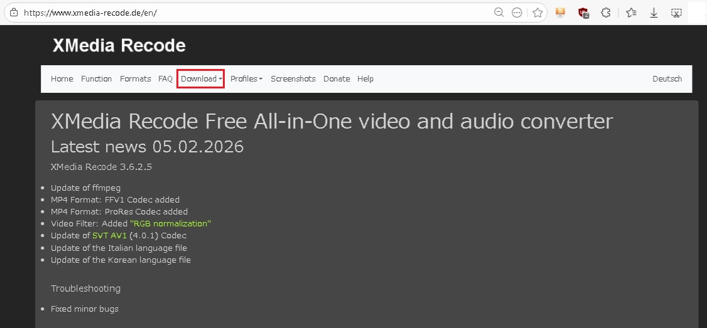Click "XMedia Recode 3.6.2.5" version text
Screen dimensions: 707x328
(x=102, y=167)
